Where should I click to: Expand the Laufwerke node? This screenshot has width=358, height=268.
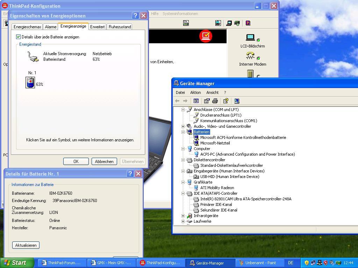pyautogui.click(x=183, y=221)
